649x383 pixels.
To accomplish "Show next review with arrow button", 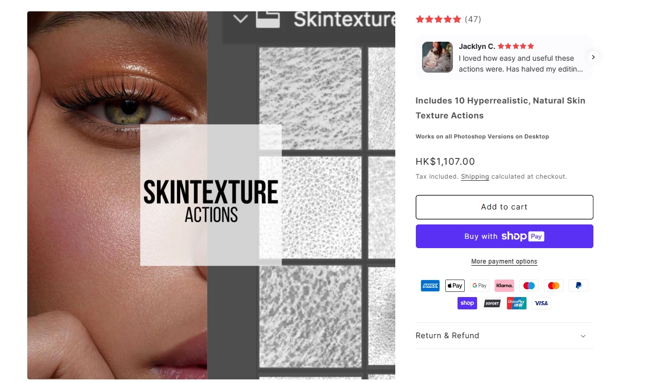I will pos(593,57).
